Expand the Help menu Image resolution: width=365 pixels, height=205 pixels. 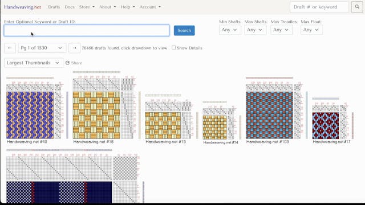point(128,7)
